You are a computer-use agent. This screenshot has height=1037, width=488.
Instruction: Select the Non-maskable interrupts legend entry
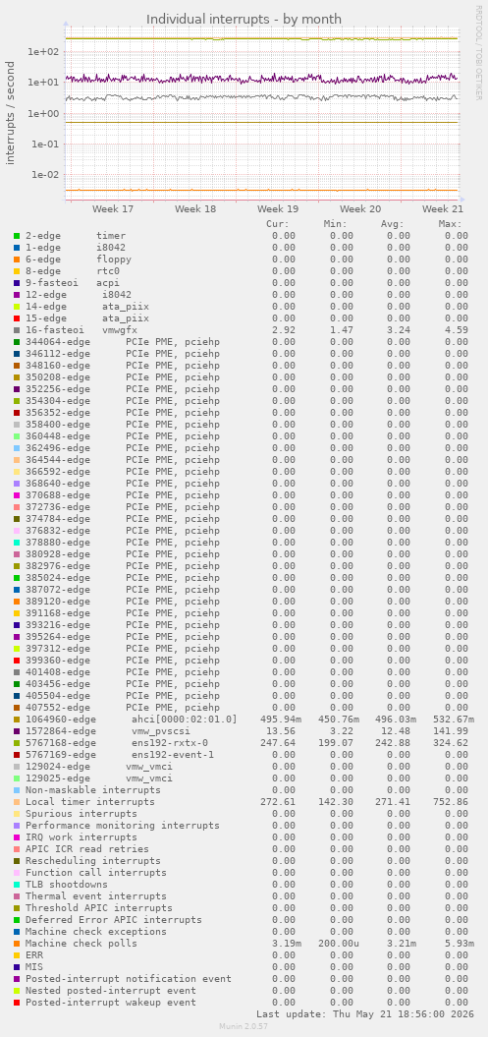click(x=92, y=790)
